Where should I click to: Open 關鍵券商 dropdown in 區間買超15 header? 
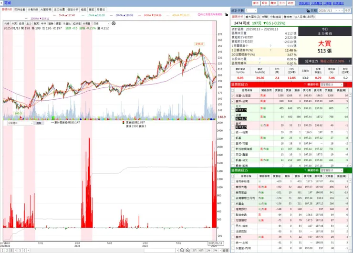[332, 84]
